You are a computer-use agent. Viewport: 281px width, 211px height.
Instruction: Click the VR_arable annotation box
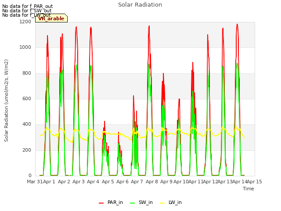[51, 18]
